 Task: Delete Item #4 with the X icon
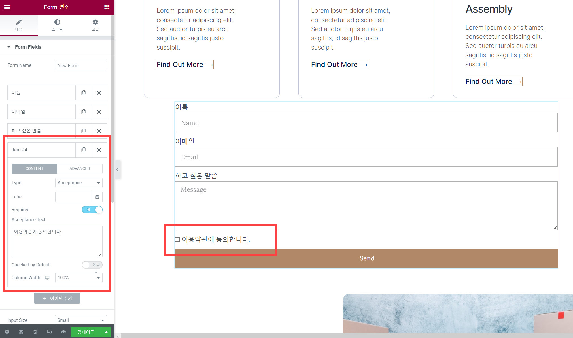99,150
